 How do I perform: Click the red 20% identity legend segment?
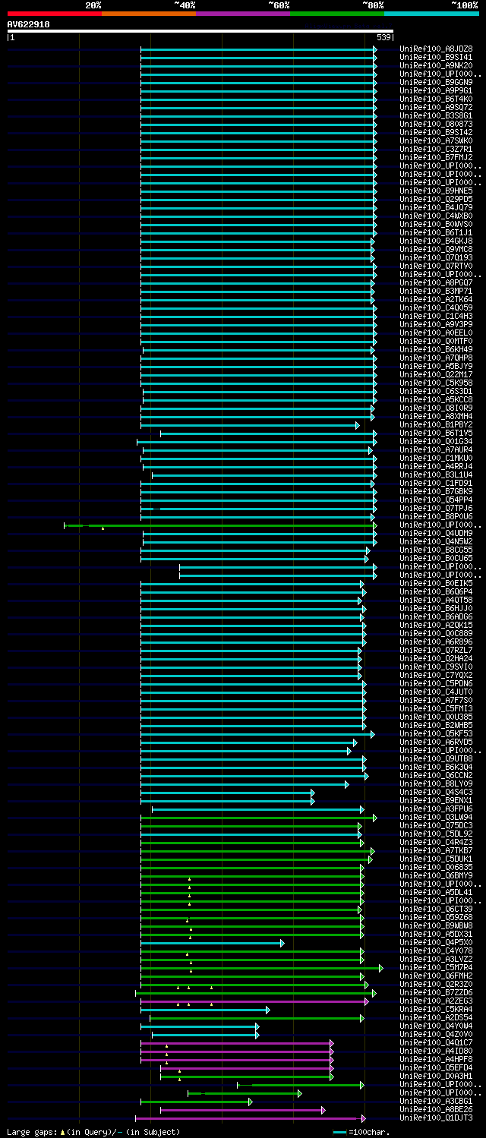[54, 13]
